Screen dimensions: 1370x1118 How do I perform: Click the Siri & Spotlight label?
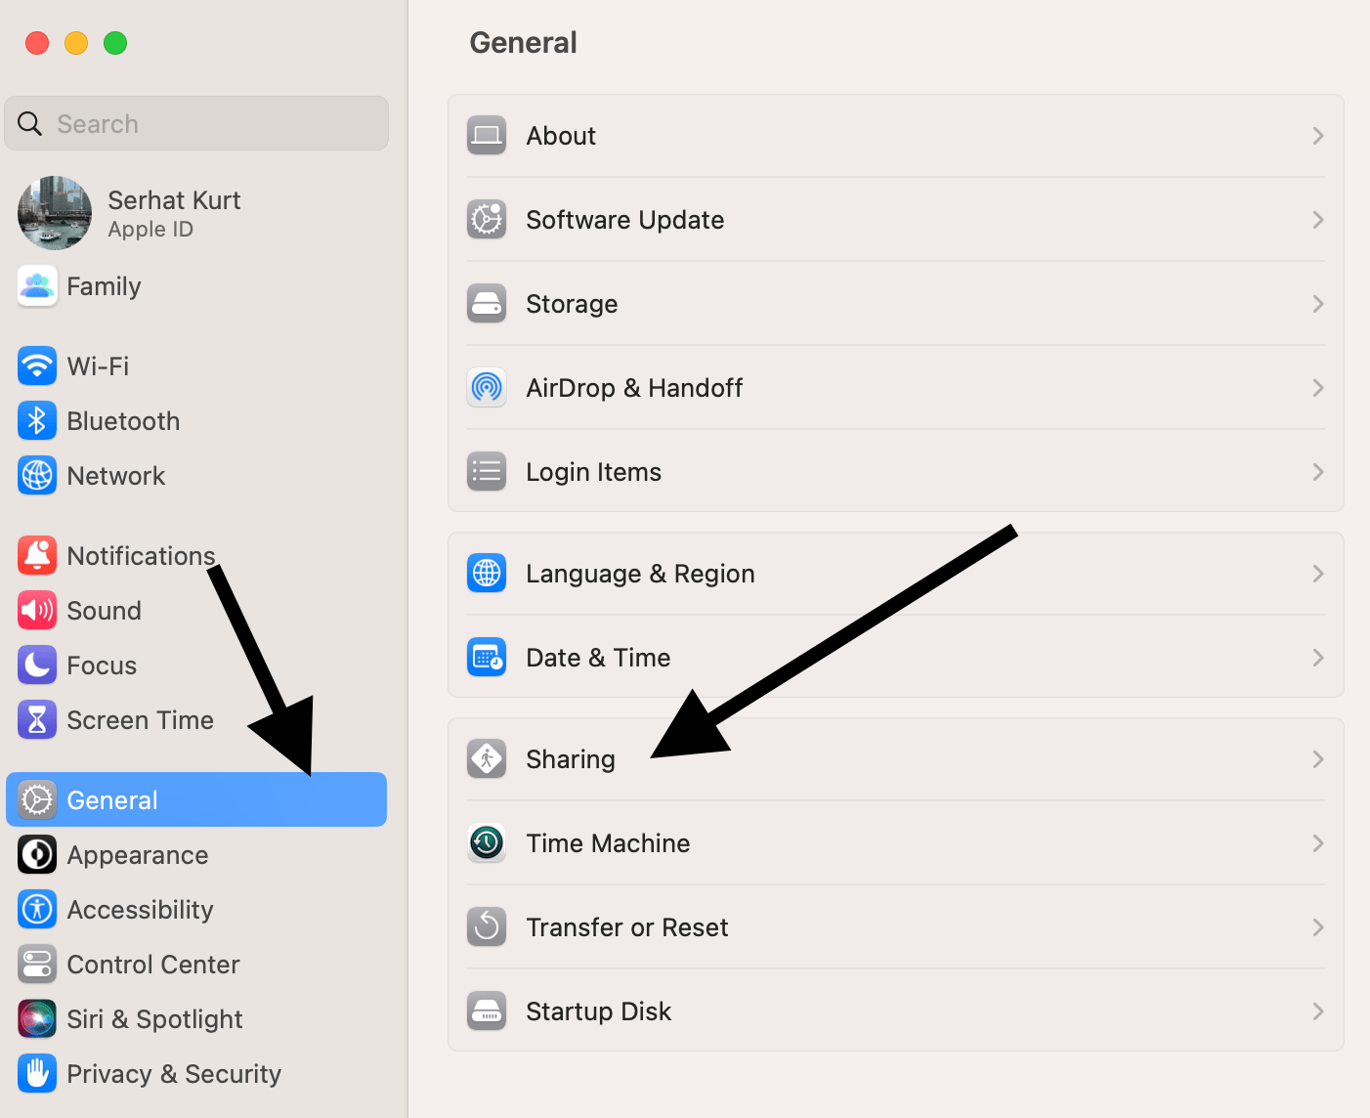[154, 1020]
